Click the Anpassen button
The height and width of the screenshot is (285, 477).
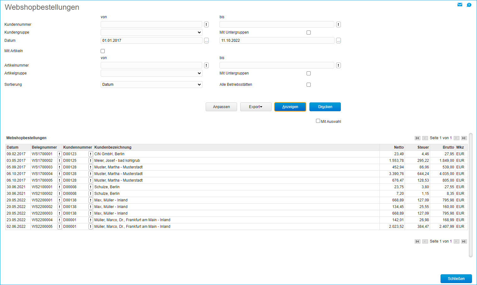tap(221, 107)
